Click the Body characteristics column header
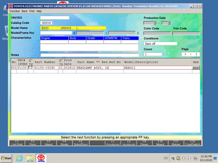Screen dimensions: 218x163 click(x=77, y=38)
